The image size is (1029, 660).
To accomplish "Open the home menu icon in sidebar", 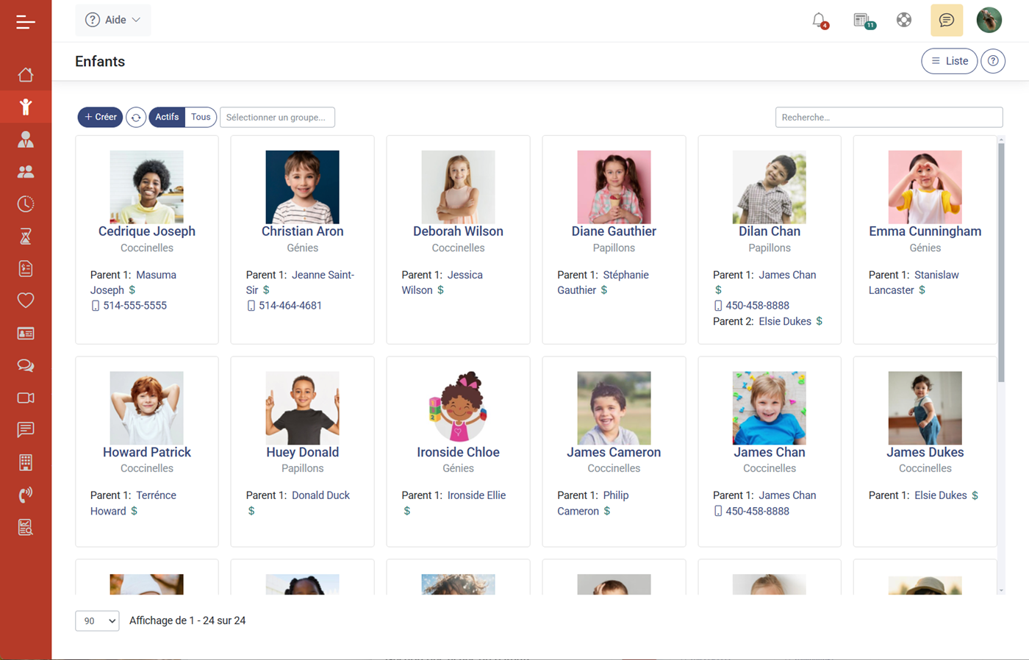I will tap(26, 74).
